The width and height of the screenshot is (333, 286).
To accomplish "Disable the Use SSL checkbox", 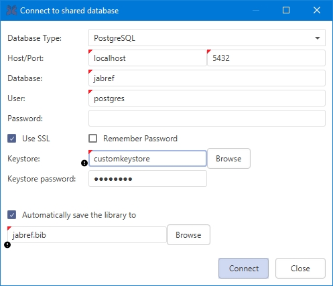I will click(x=12, y=139).
